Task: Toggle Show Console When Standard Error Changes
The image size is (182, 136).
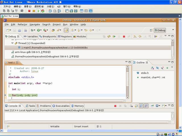Action: [x=146, y=106]
